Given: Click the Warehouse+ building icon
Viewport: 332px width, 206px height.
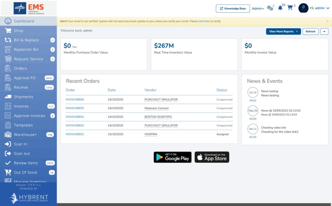Looking at the screenshot, I should [x=8, y=135].
